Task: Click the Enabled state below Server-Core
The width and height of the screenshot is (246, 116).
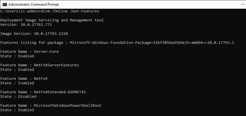Action: (x=26, y=56)
